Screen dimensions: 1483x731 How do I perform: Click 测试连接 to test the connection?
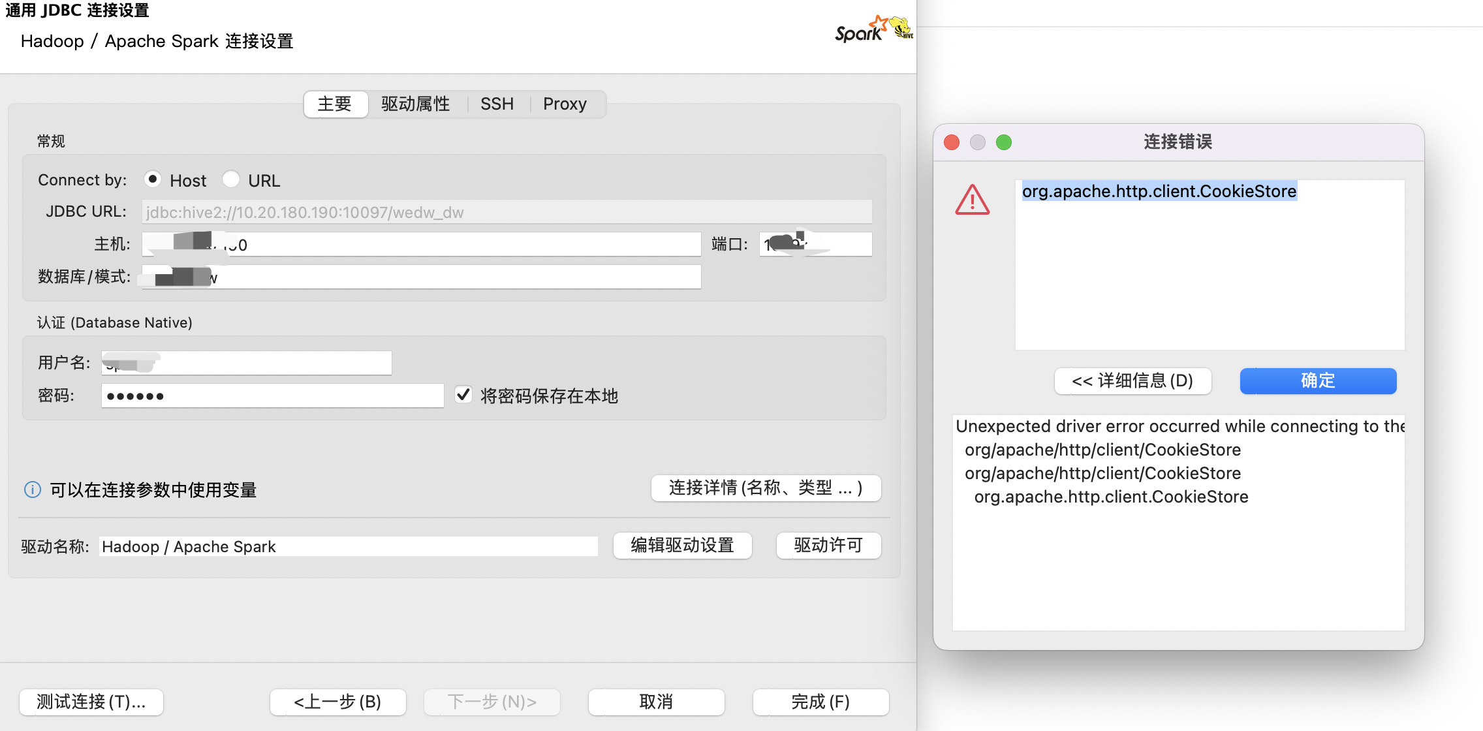click(x=91, y=702)
